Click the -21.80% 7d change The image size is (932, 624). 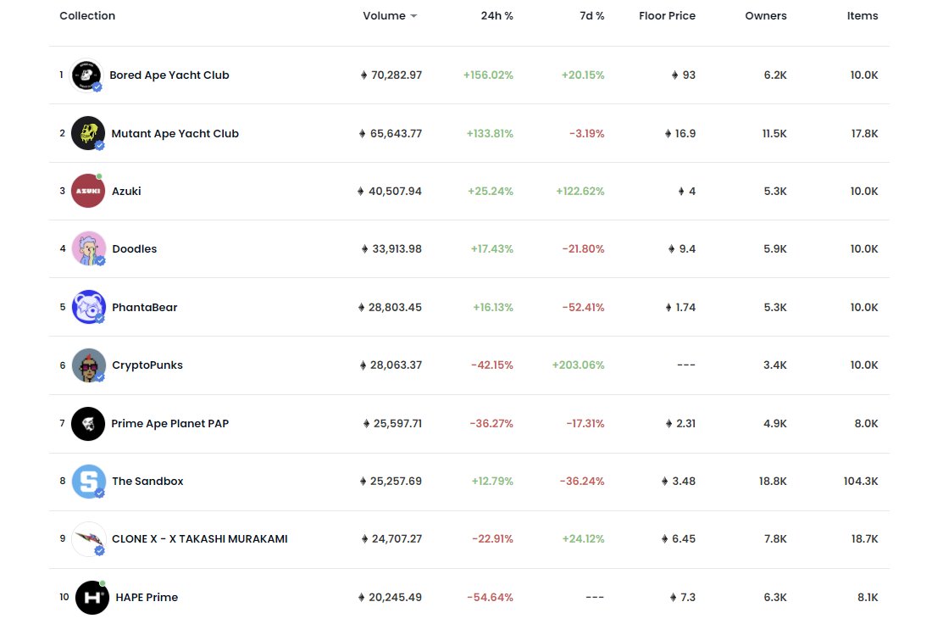(583, 248)
